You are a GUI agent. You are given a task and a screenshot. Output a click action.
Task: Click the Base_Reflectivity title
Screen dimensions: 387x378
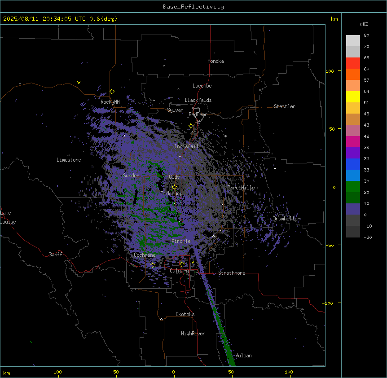point(193,7)
